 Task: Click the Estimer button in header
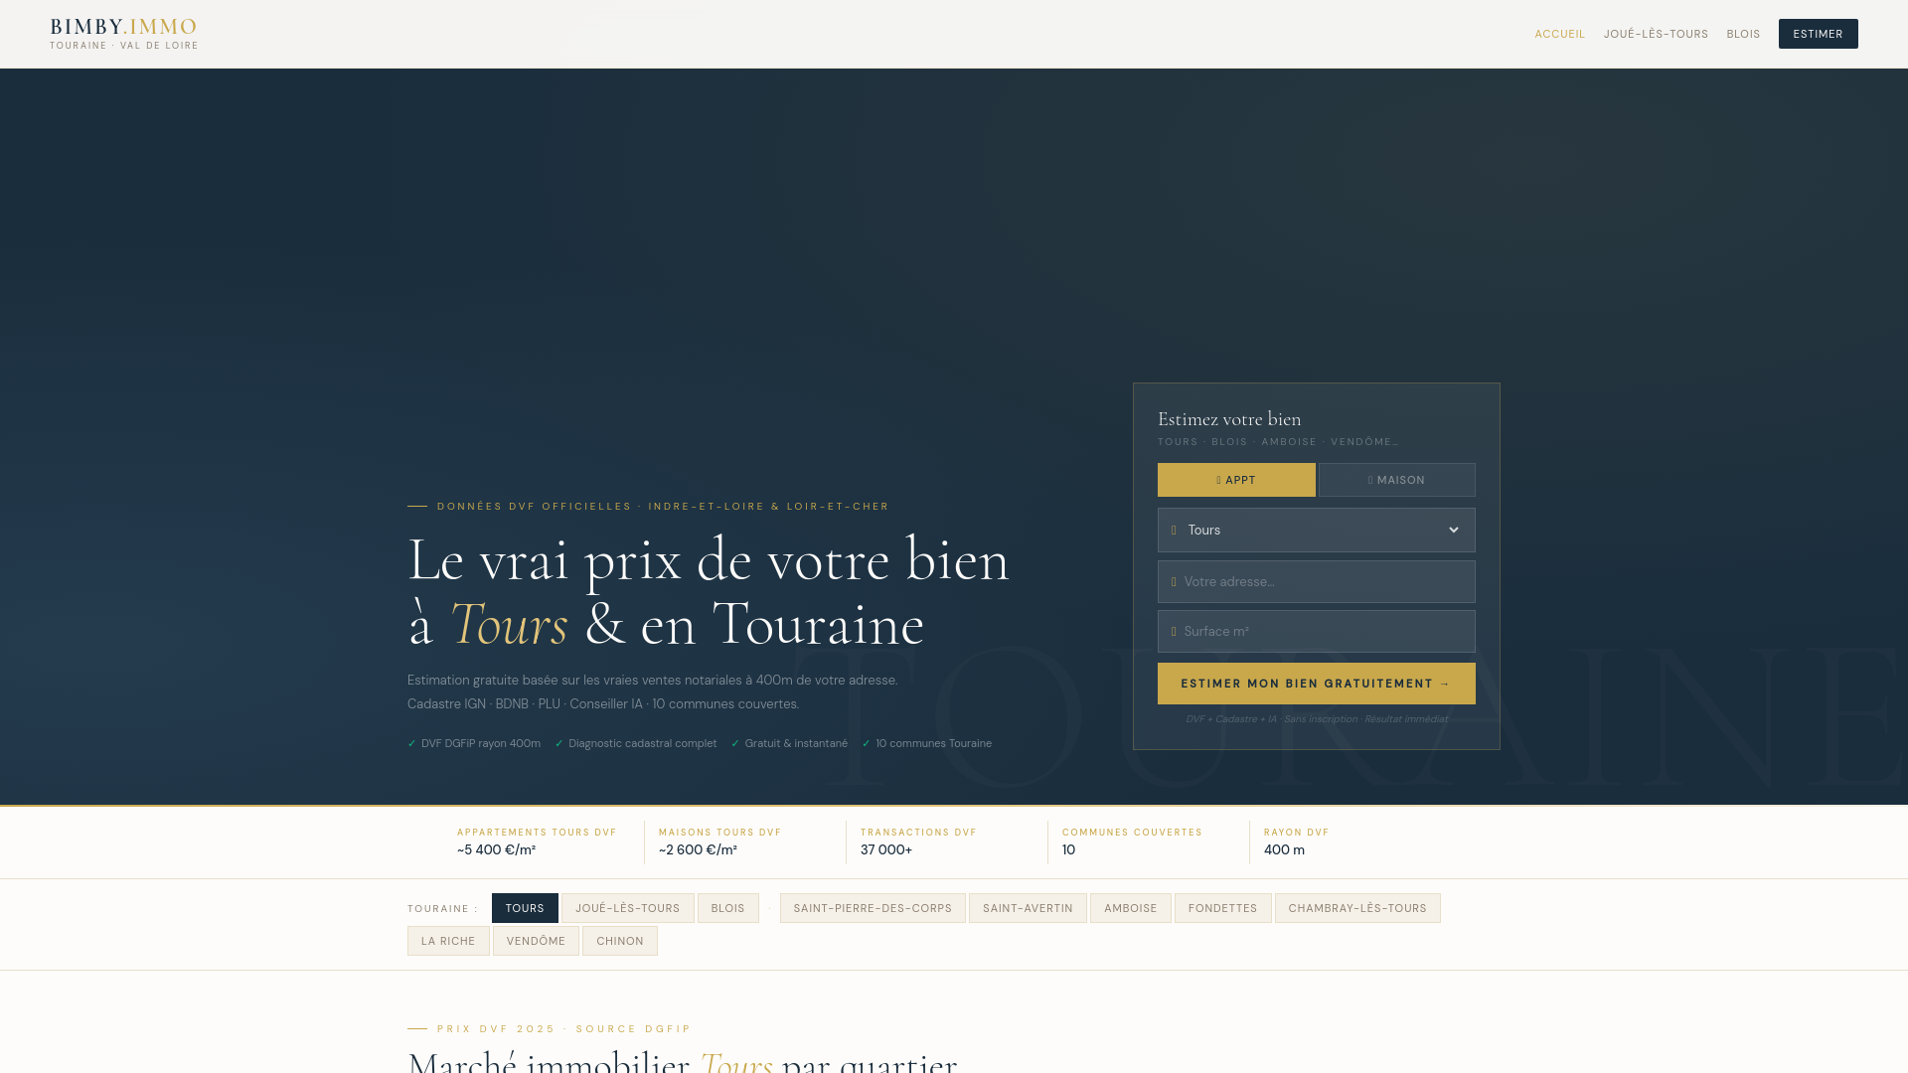coord(1818,34)
